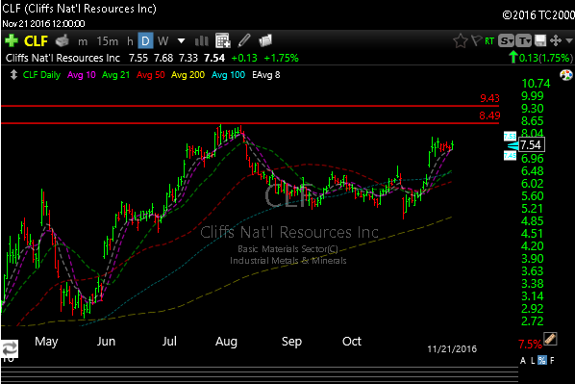Image resolution: width=575 pixels, height=384 pixels.
Task: Click the magenta Avg 10 legend label
Action: [x=82, y=75]
